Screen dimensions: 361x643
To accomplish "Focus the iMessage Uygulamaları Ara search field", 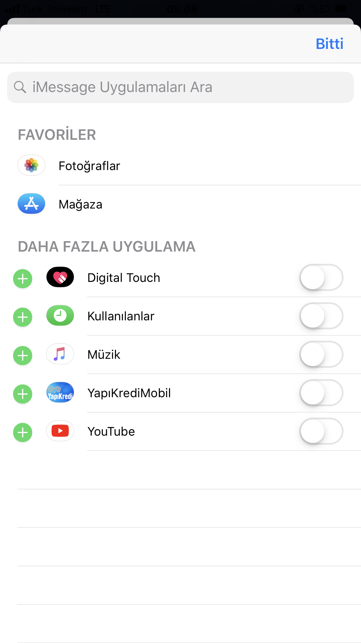I will (x=180, y=87).
